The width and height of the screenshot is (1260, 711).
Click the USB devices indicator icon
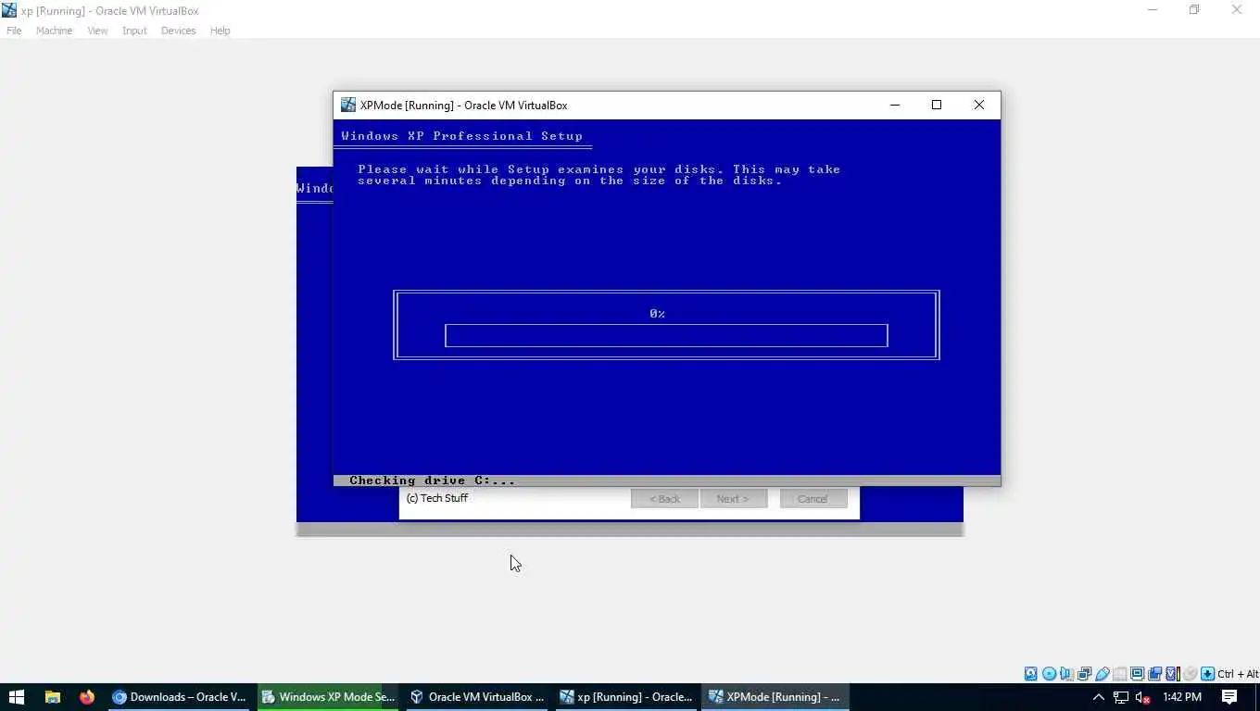[x=1102, y=674]
